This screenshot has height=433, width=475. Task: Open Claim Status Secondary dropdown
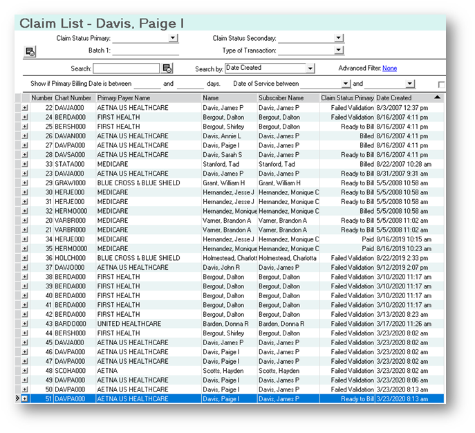pyautogui.click(x=338, y=39)
